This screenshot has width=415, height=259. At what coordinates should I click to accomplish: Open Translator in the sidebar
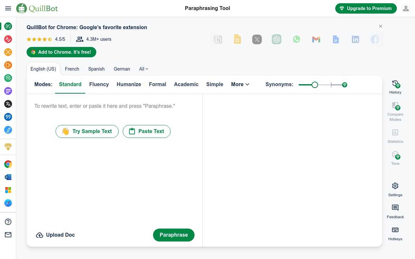pyautogui.click(x=8, y=104)
